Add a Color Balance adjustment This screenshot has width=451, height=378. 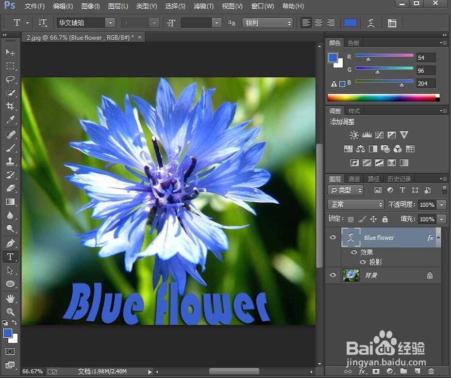point(360,149)
